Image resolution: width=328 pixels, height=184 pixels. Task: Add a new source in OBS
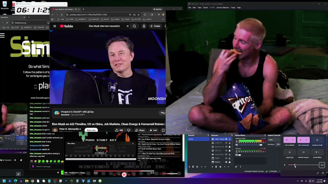pyautogui.click(x=212, y=167)
